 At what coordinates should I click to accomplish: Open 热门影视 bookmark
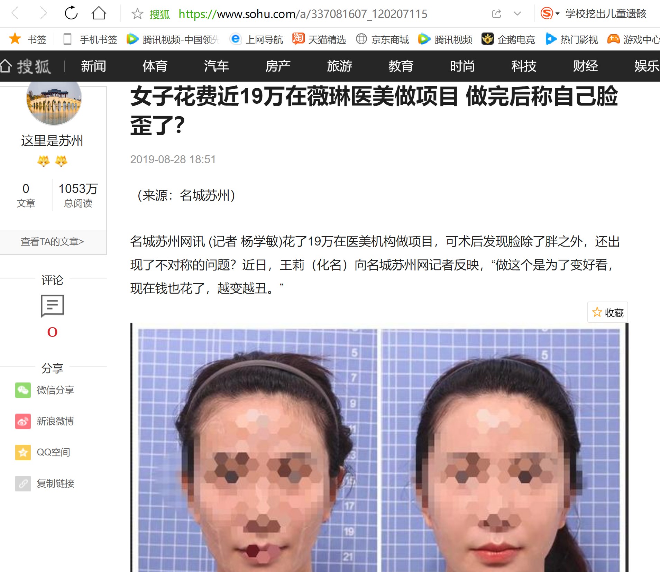[x=572, y=39]
